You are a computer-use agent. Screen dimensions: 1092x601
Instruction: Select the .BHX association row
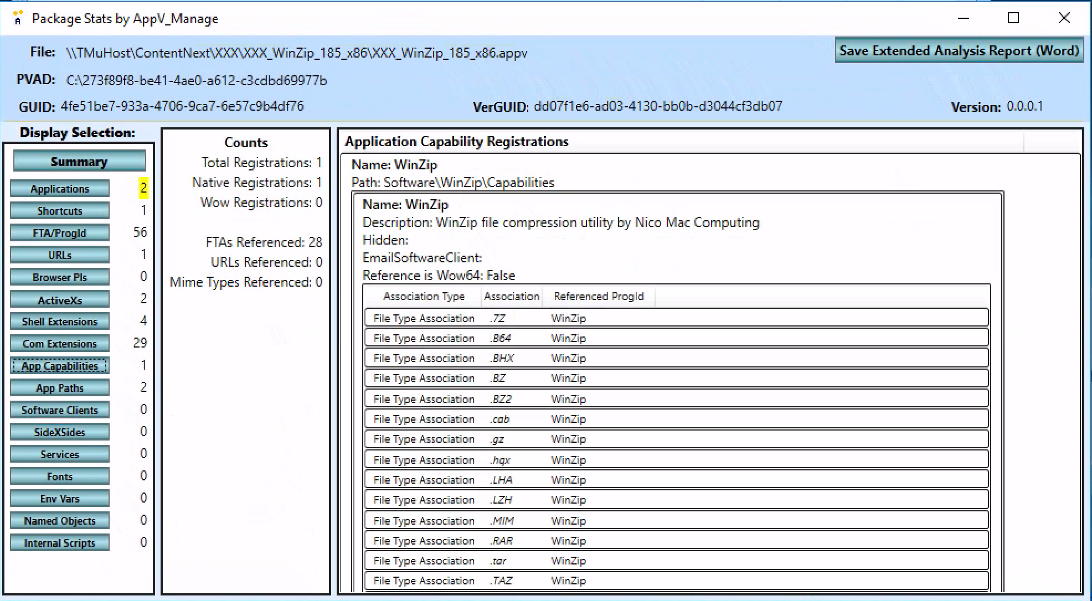click(x=677, y=358)
